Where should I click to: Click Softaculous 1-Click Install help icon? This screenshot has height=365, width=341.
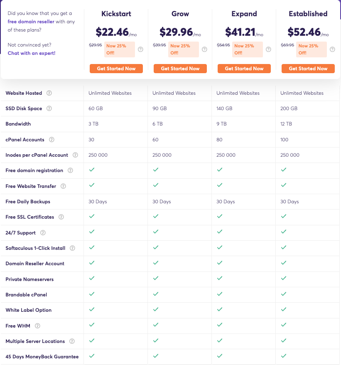coord(73,248)
